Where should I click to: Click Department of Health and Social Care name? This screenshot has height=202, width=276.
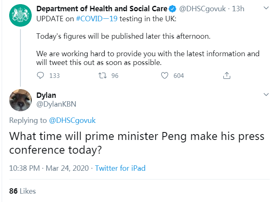click(x=102, y=8)
